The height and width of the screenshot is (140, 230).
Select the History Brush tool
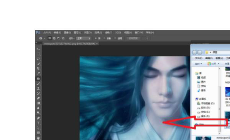38,93
